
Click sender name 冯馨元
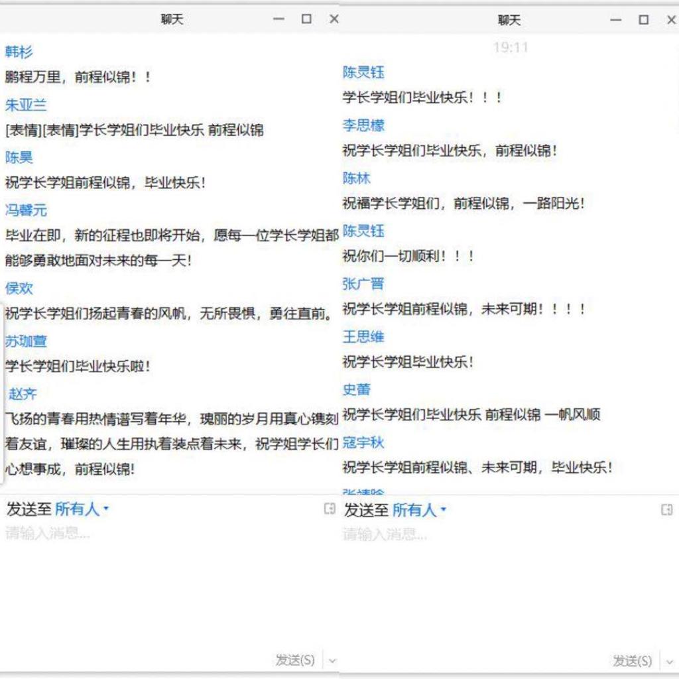point(26,210)
